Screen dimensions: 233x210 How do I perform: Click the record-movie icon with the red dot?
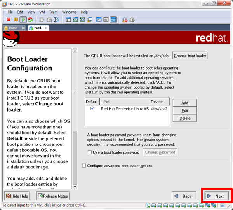pyautogui.click(x=125, y=20)
